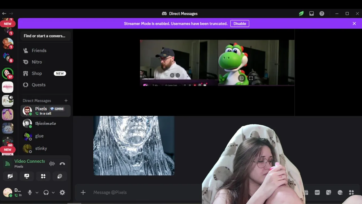The height and width of the screenshot is (204, 362).
Task: Click the NEW badge next to Shop
Action: (x=60, y=73)
